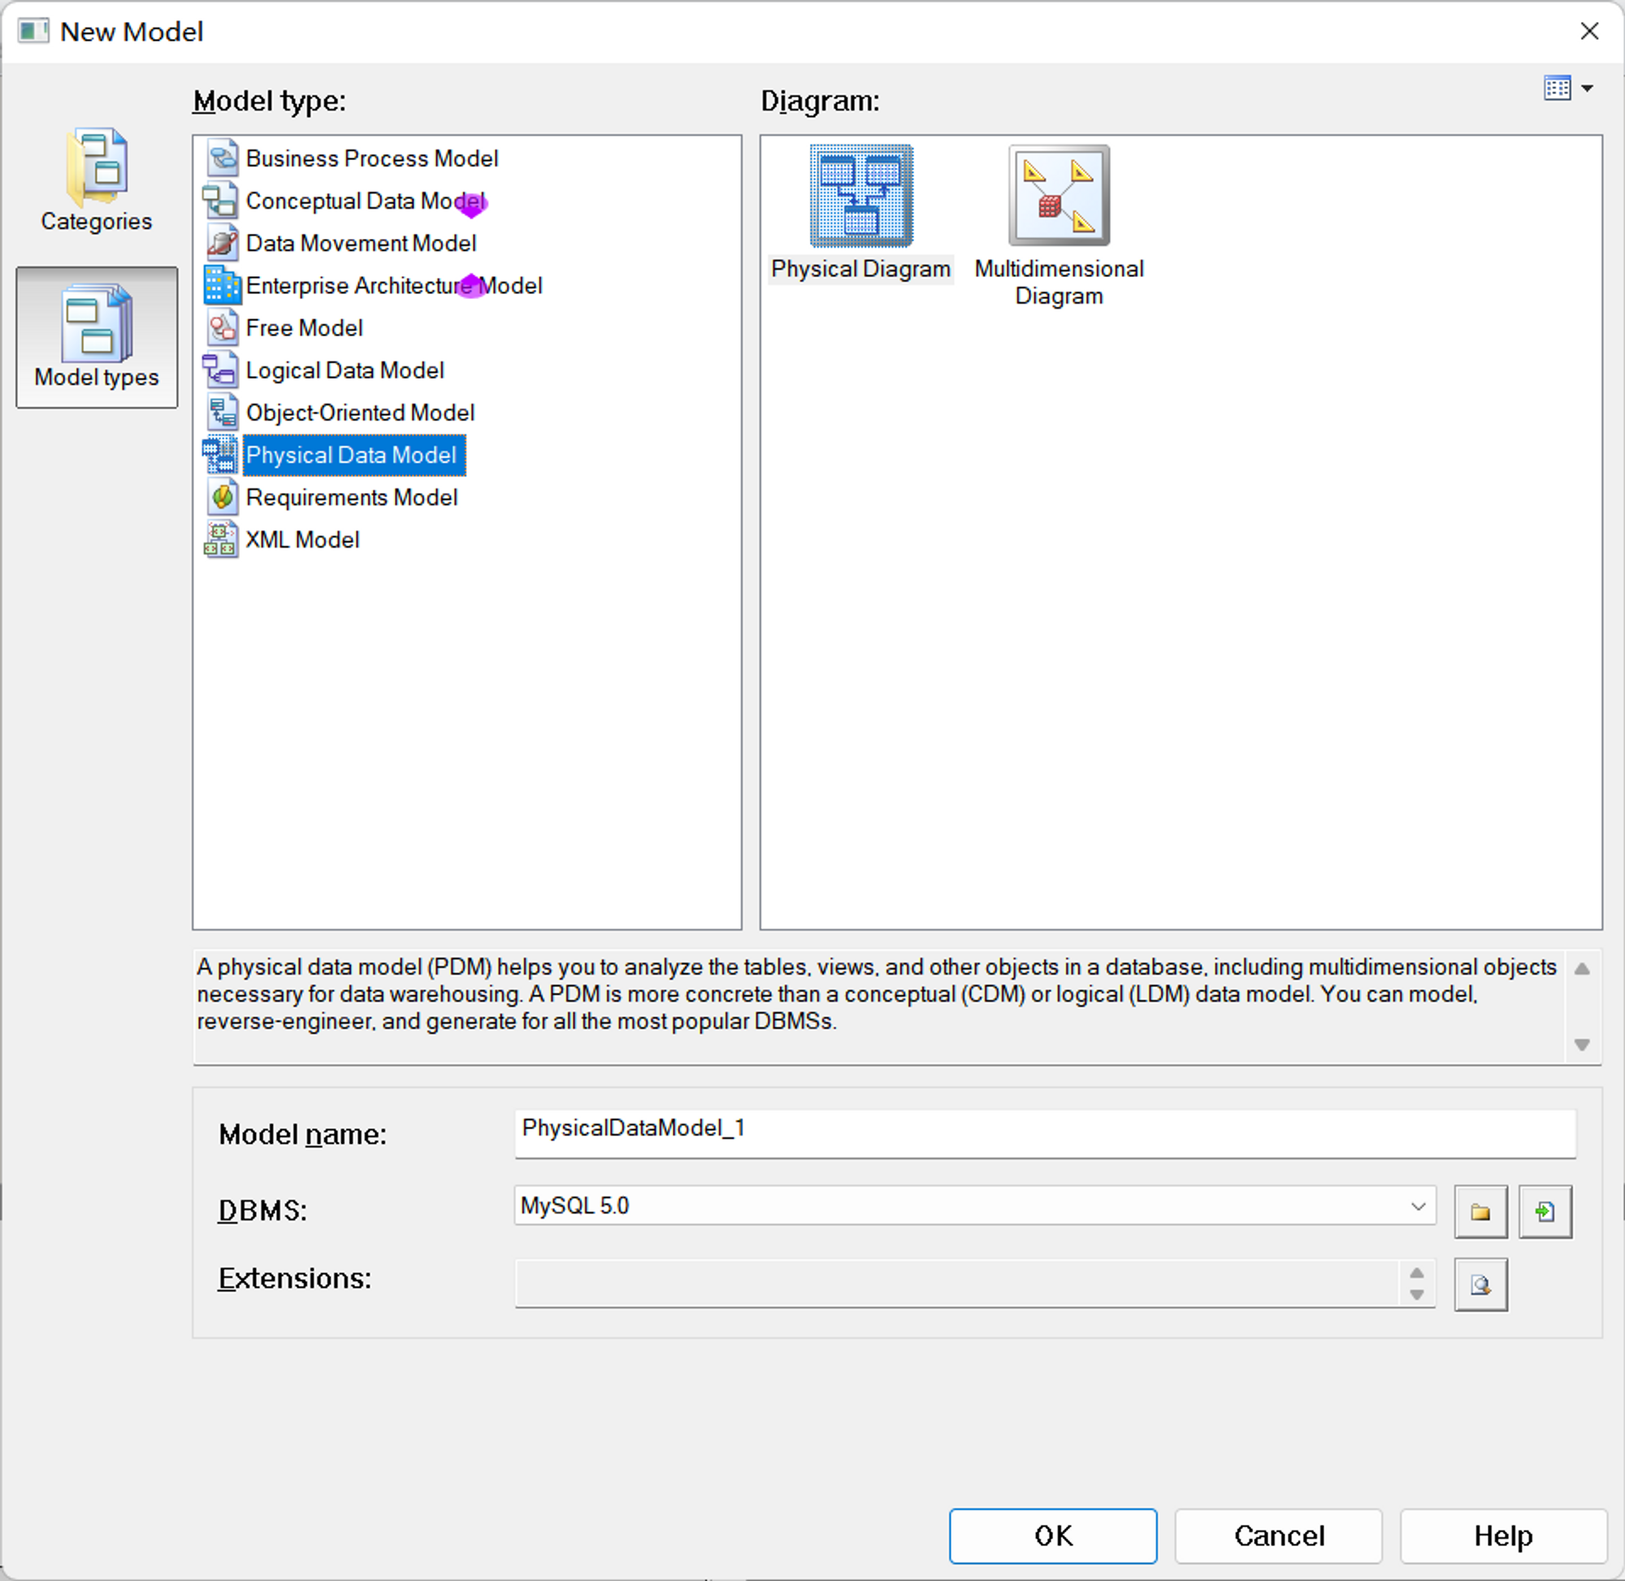Switch to Model types view
1625x1581 pixels.
(97, 337)
